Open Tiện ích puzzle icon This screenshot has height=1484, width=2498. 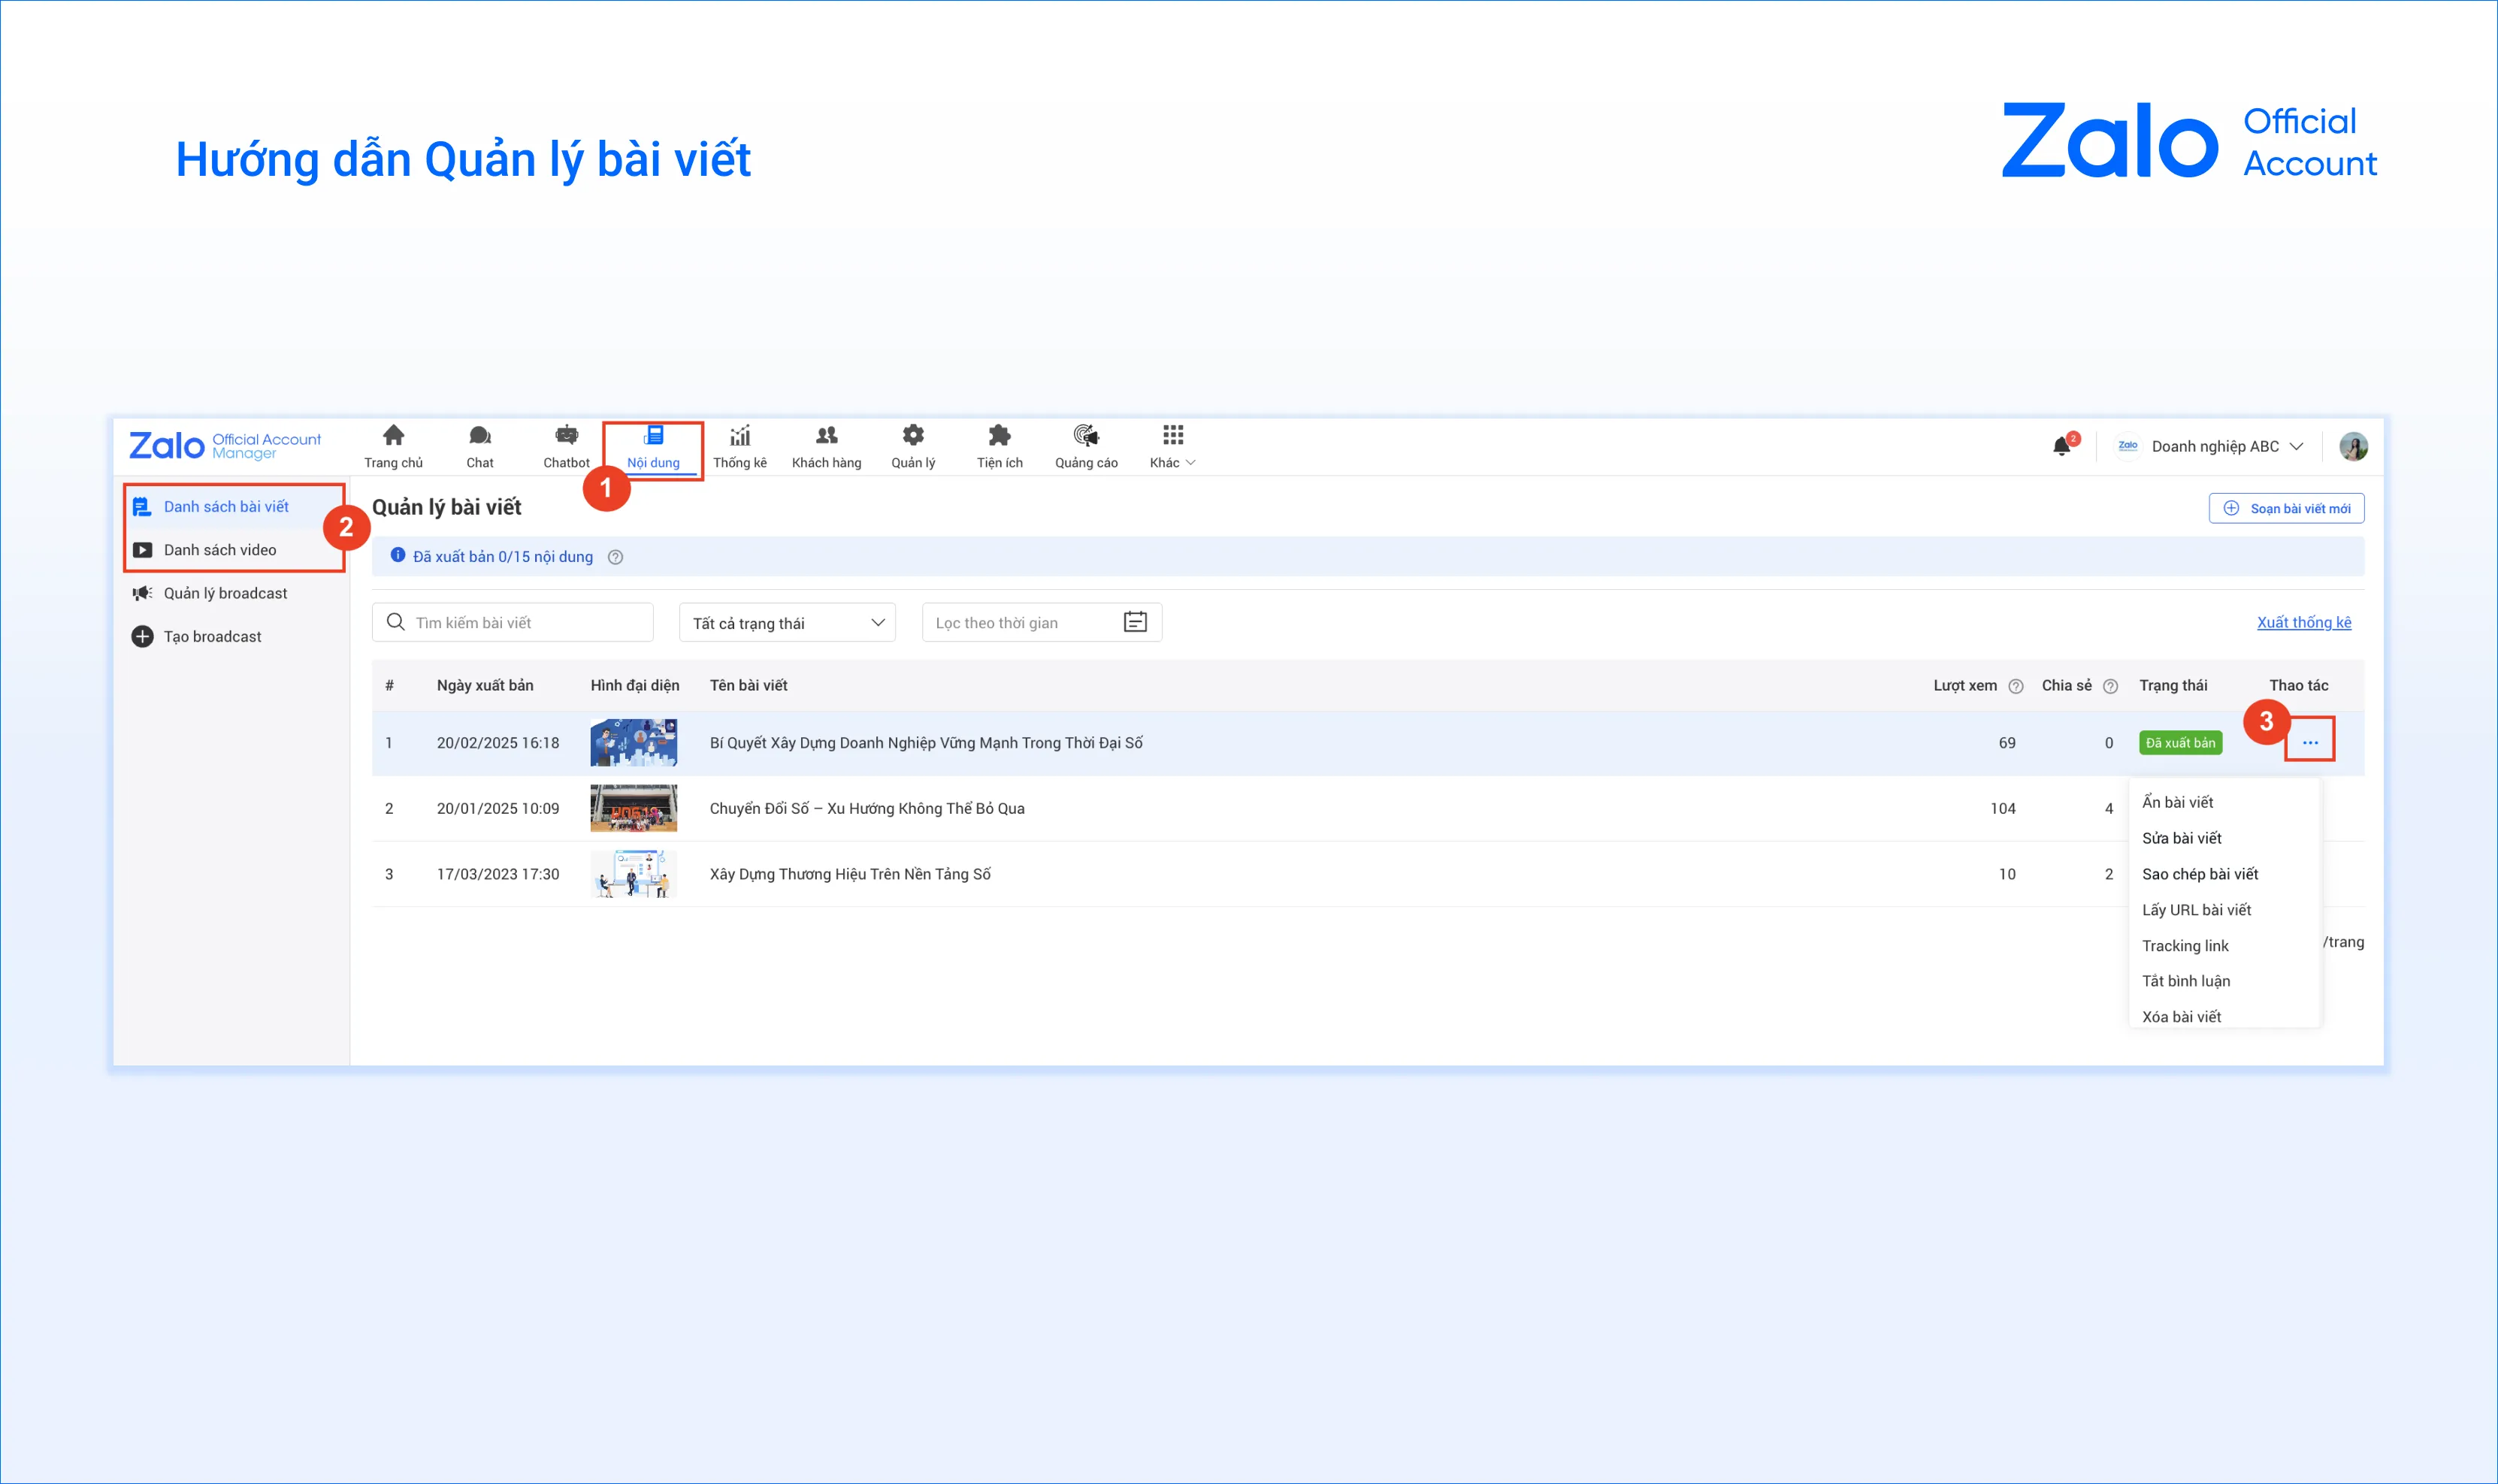pyautogui.click(x=999, y=436)
